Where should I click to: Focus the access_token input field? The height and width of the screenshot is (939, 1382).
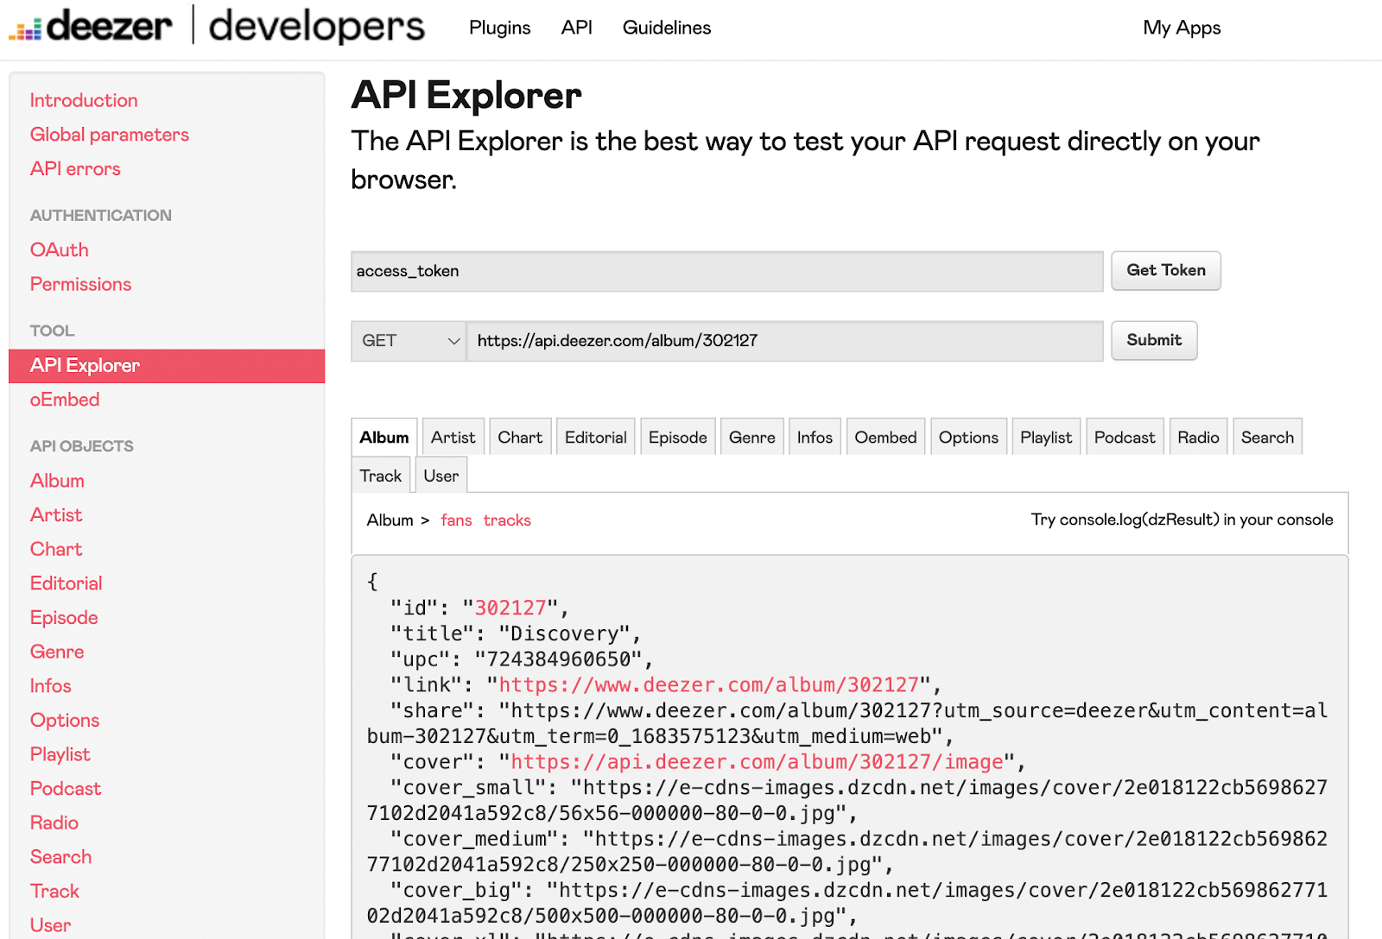point(727,271)
